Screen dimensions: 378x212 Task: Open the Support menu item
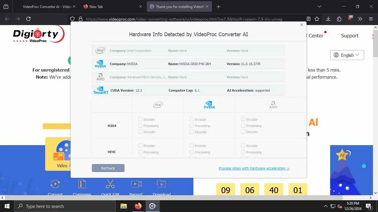(x=350, y=36)
